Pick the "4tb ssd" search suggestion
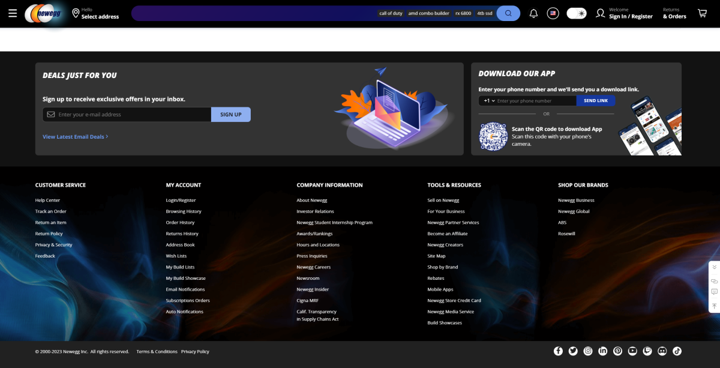Viewport: 720px width, 368px height. pos(485,13)
